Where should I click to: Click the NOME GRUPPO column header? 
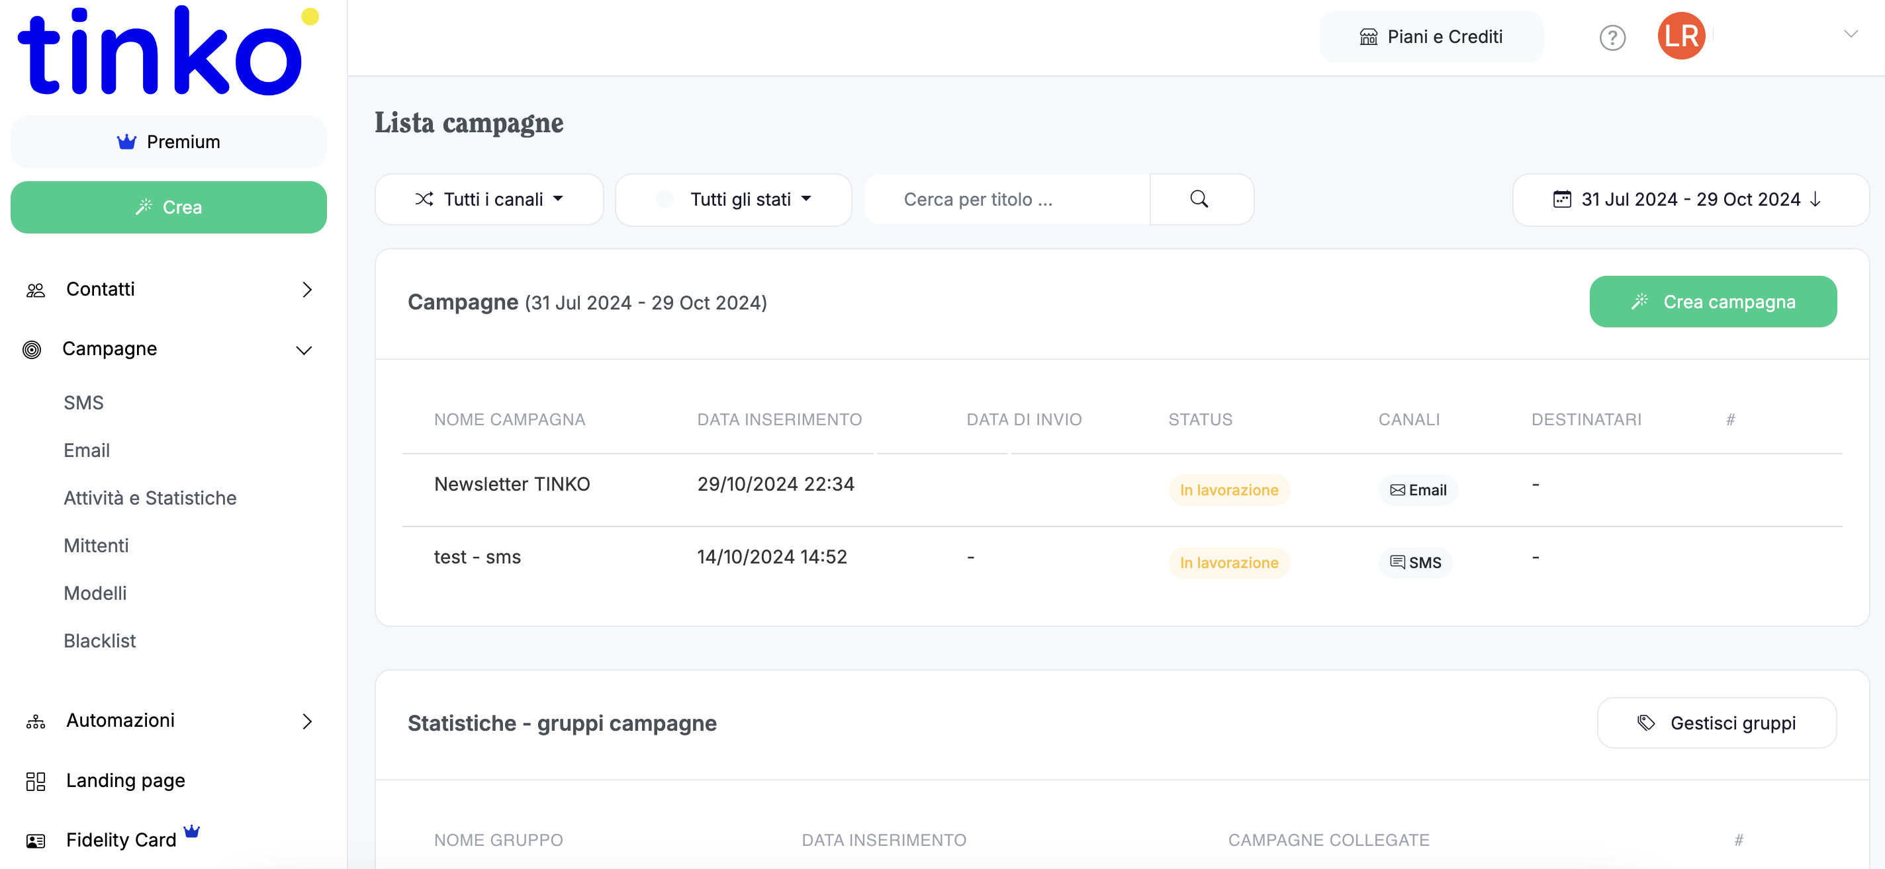(498, 840)
